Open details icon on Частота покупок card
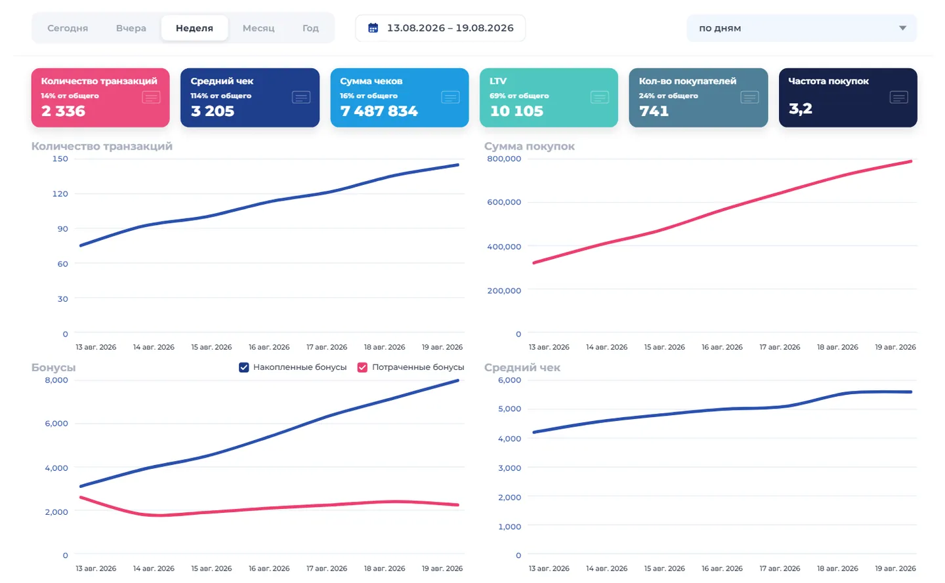This screenshot has height=583, width=945. 898,97
